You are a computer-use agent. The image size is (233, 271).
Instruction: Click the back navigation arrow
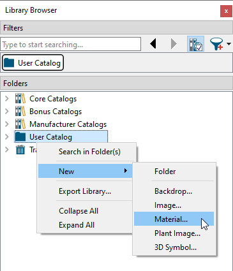[x=153, y=44]
